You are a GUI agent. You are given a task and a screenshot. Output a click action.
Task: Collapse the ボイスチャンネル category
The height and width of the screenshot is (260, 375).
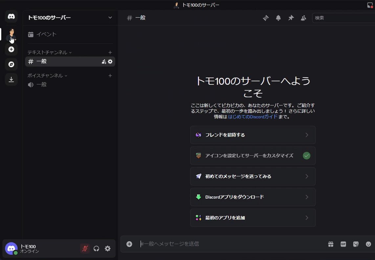46,76
